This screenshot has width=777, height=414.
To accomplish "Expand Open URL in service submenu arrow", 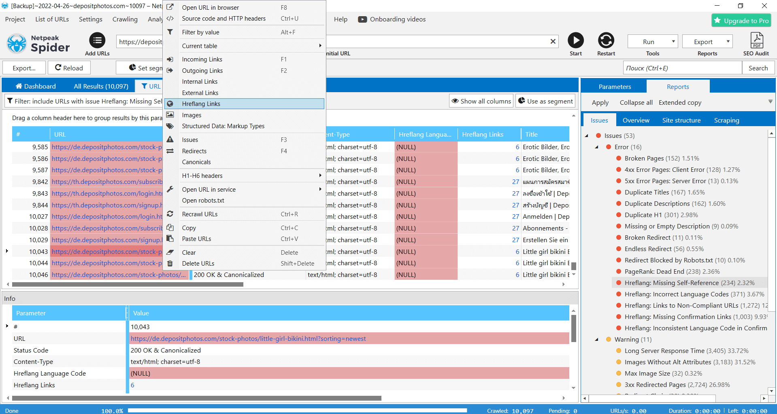I will pyautogui.click(x=320, y=189).
